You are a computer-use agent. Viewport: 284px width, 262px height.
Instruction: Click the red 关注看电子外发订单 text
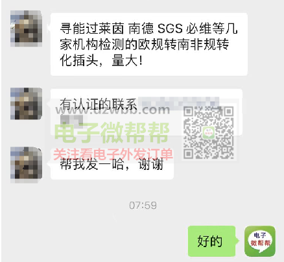coord(113,154)
